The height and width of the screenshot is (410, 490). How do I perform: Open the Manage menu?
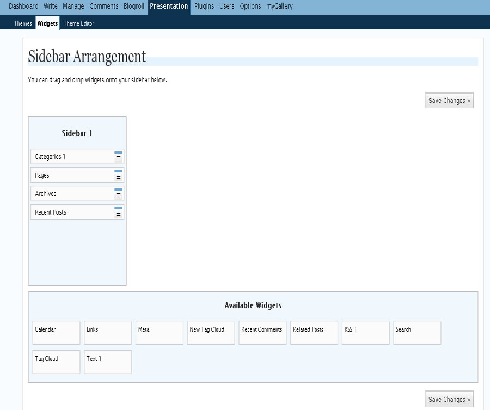(73, 6)
